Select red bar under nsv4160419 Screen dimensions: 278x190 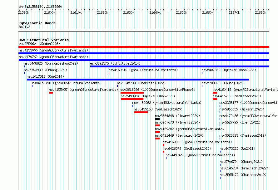215,93
